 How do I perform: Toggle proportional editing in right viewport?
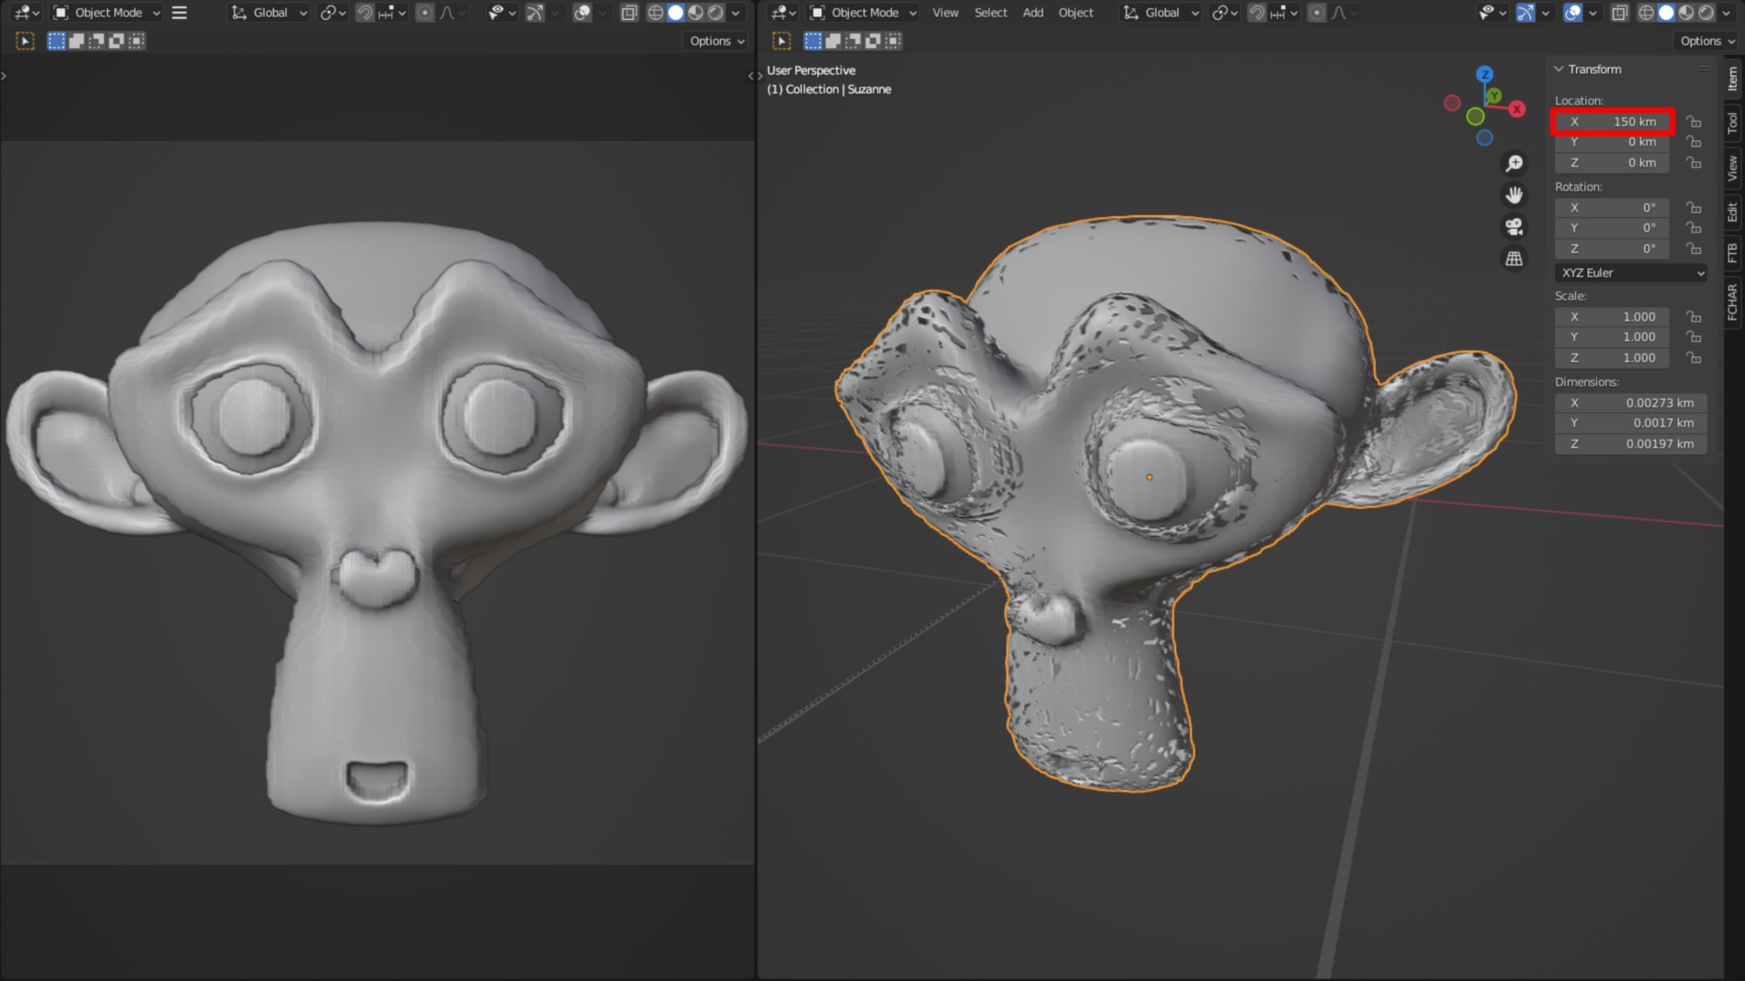pyautogui.click(x=1317, y=13)
